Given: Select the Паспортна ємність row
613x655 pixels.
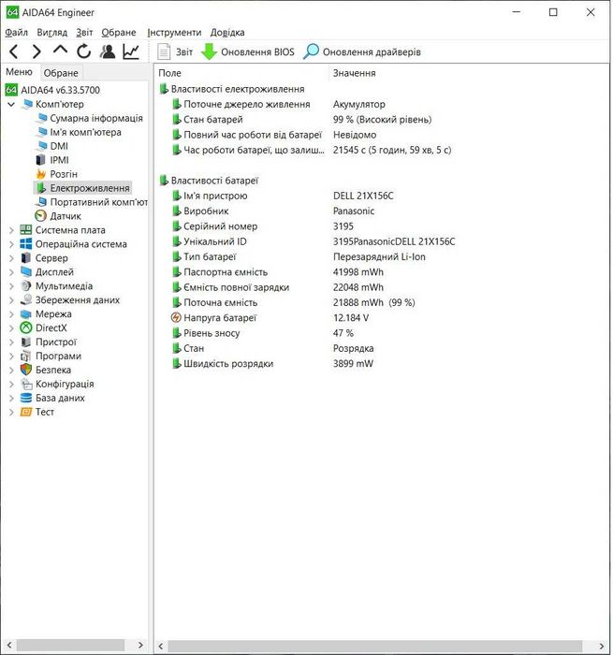Looking at the screenshot, I should [277, 272].
